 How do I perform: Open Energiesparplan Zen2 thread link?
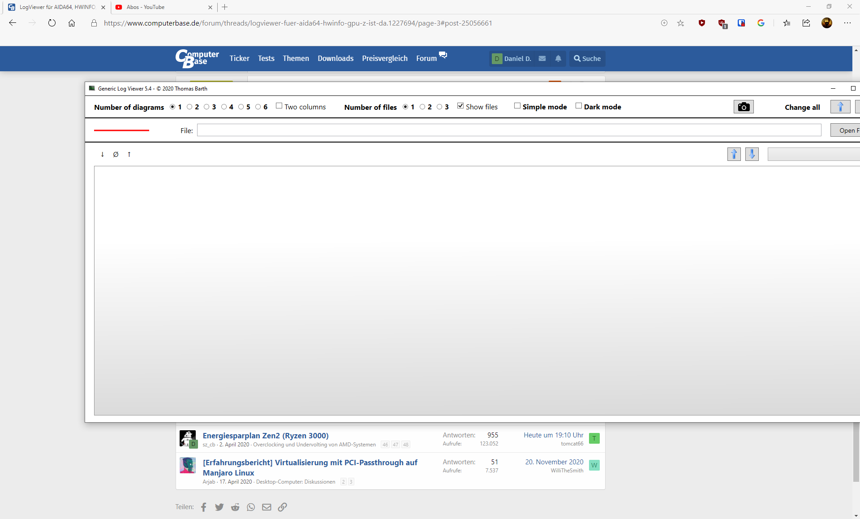pos(266,436)
